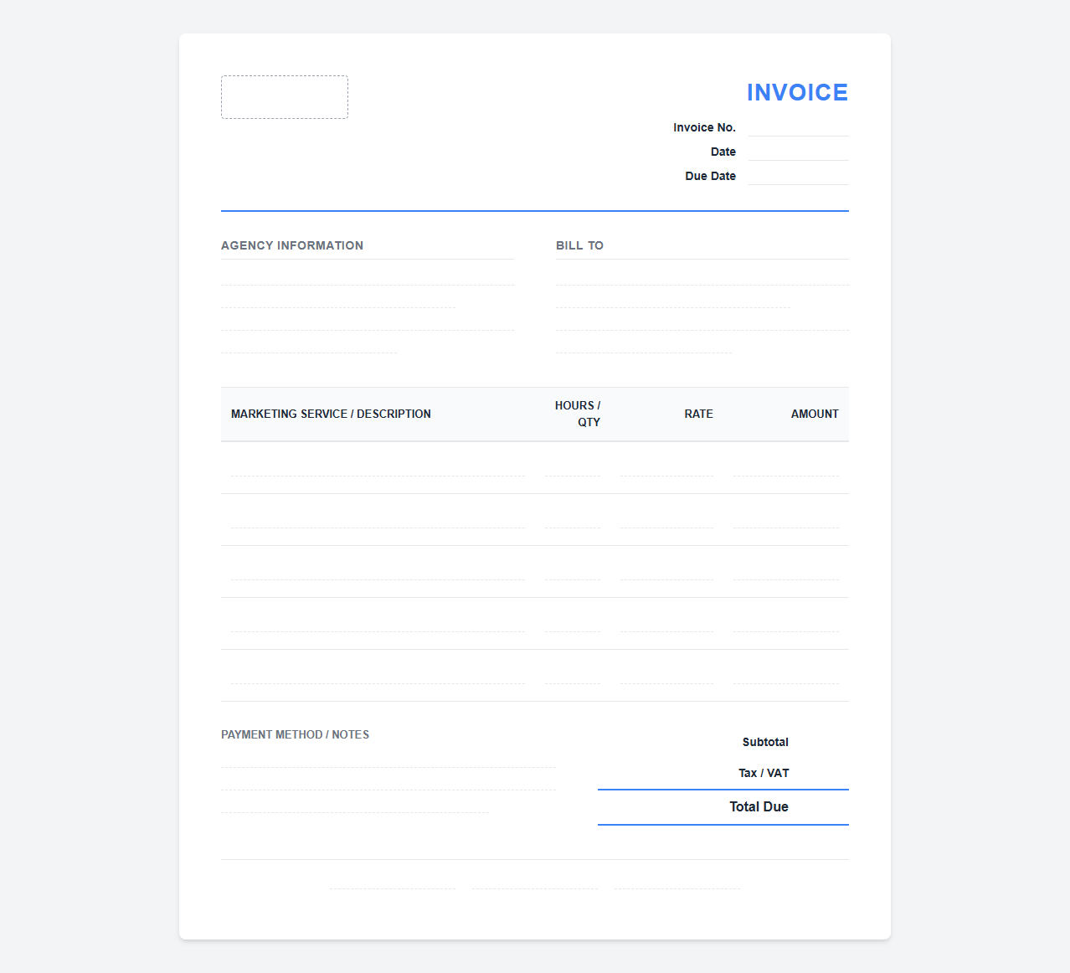
Task: Select first table row rate field
Action: [x=666, y=467]
